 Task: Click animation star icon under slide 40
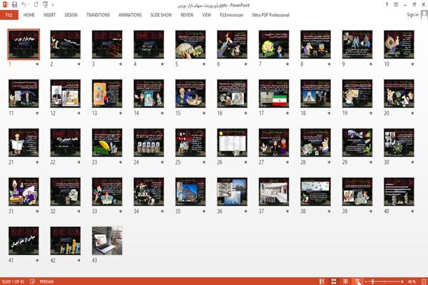412,211
